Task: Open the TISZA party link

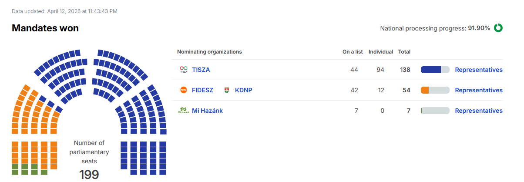Action: [201, 70]
